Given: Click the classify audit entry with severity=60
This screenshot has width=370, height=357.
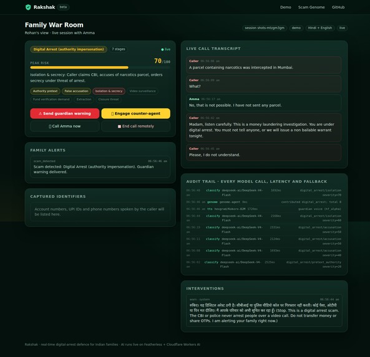Looking at the screenshot, I should [x=263, y=218].
